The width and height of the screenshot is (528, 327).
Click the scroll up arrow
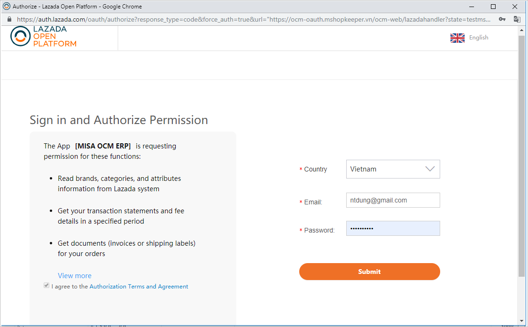(x=522, y=31)
